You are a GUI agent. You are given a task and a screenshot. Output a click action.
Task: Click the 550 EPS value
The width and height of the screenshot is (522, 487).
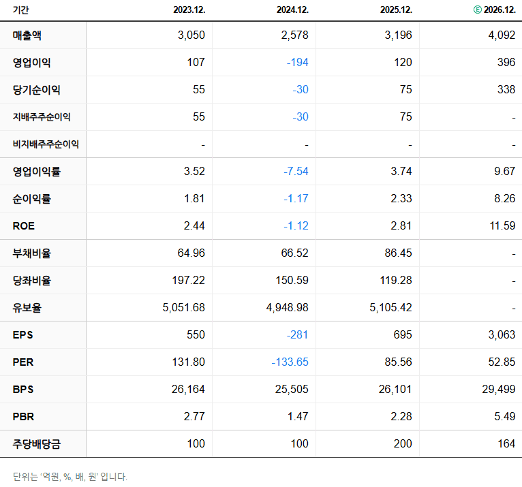[x=196, y=335]
